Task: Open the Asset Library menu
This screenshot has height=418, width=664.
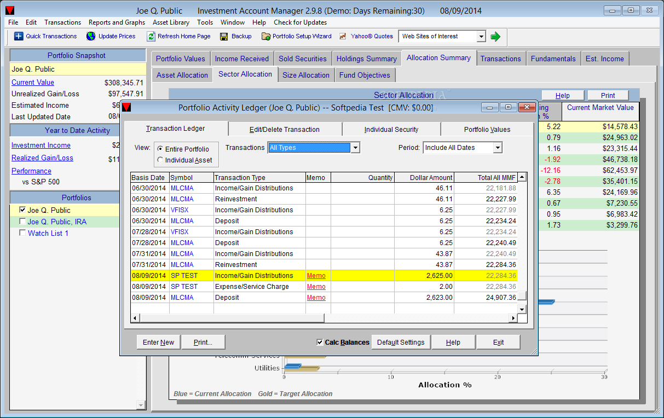Action: [x=171, y=22]
